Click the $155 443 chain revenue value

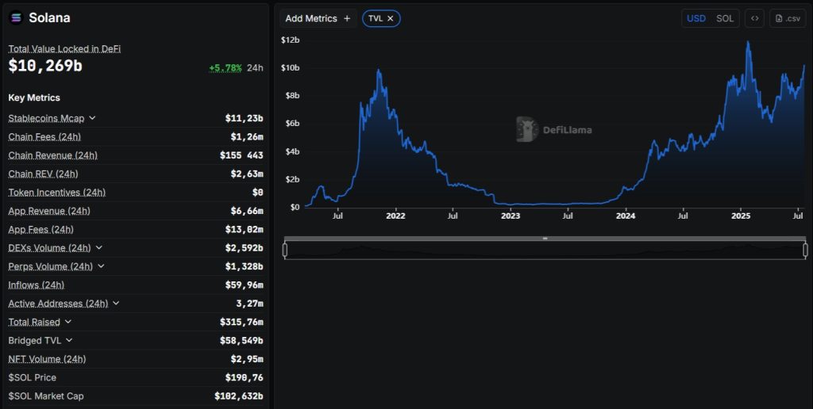tap(241, 155)
